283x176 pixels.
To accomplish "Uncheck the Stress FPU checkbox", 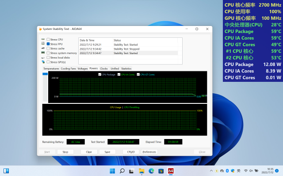I will click(x=48, y=44).
